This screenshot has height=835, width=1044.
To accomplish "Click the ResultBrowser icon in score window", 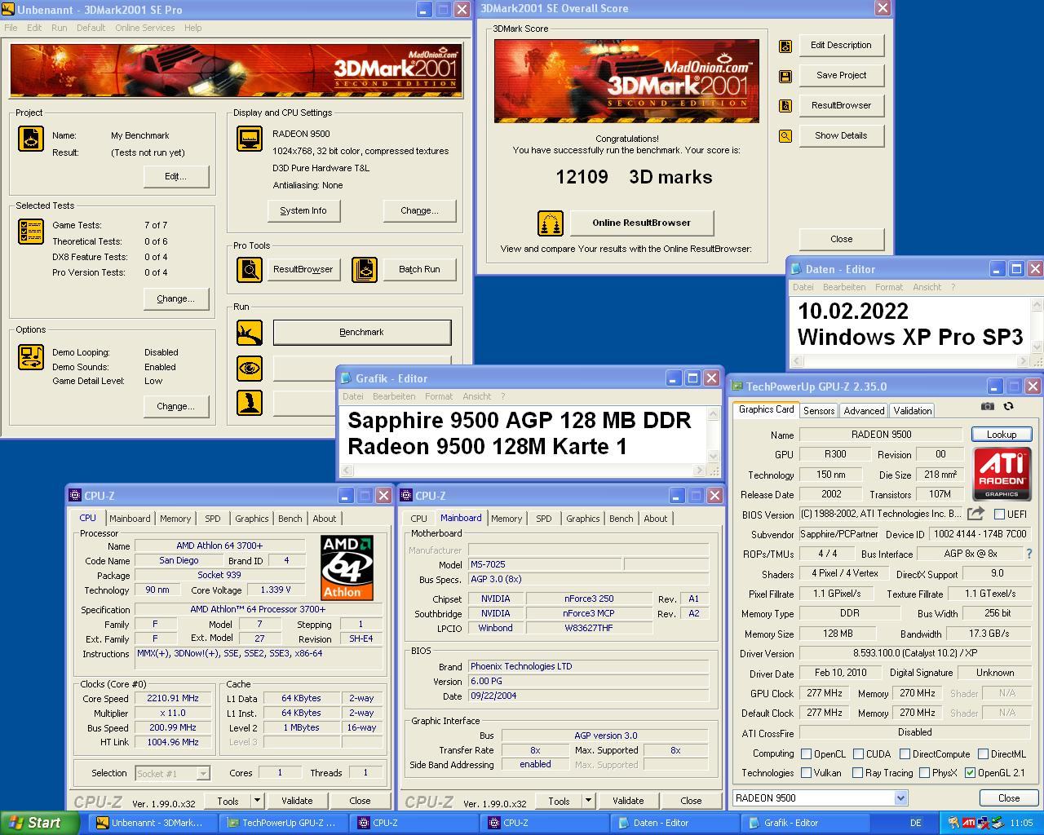I will 785,106.
